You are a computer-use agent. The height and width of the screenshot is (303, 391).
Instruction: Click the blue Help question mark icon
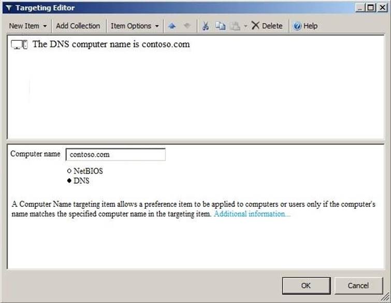297,26
